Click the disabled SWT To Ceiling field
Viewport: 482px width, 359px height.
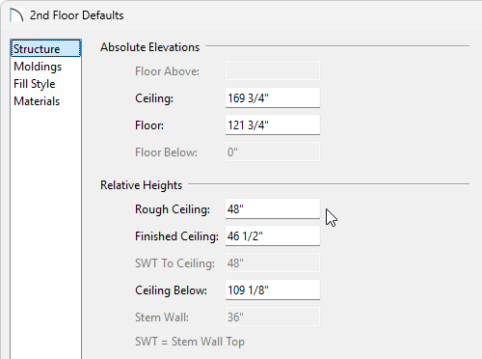(x=273, y=263)
